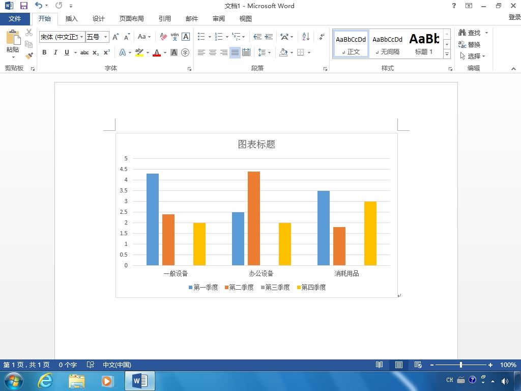This screenshot has width=521, height=391.
Task: Toggle underline formatting
Action: [67, 52]
